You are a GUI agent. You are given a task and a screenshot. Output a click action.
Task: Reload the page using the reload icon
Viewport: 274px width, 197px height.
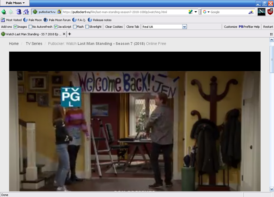18,12
